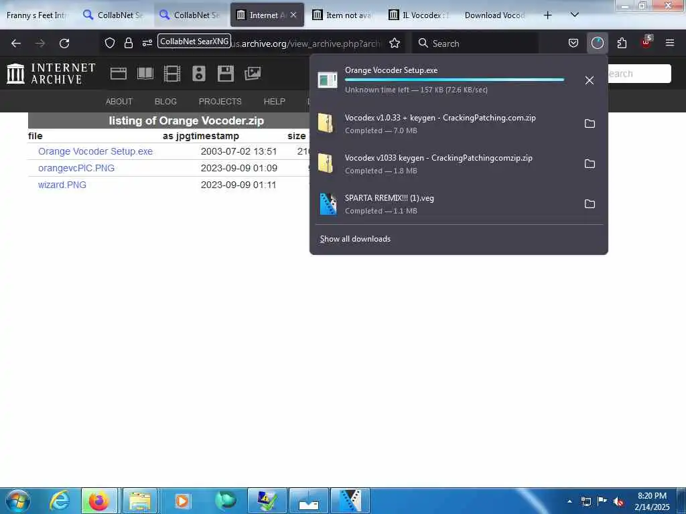Show Vocodex v1033 keygen zip in folder
The image size is (686, 514).
coord(590,164)
